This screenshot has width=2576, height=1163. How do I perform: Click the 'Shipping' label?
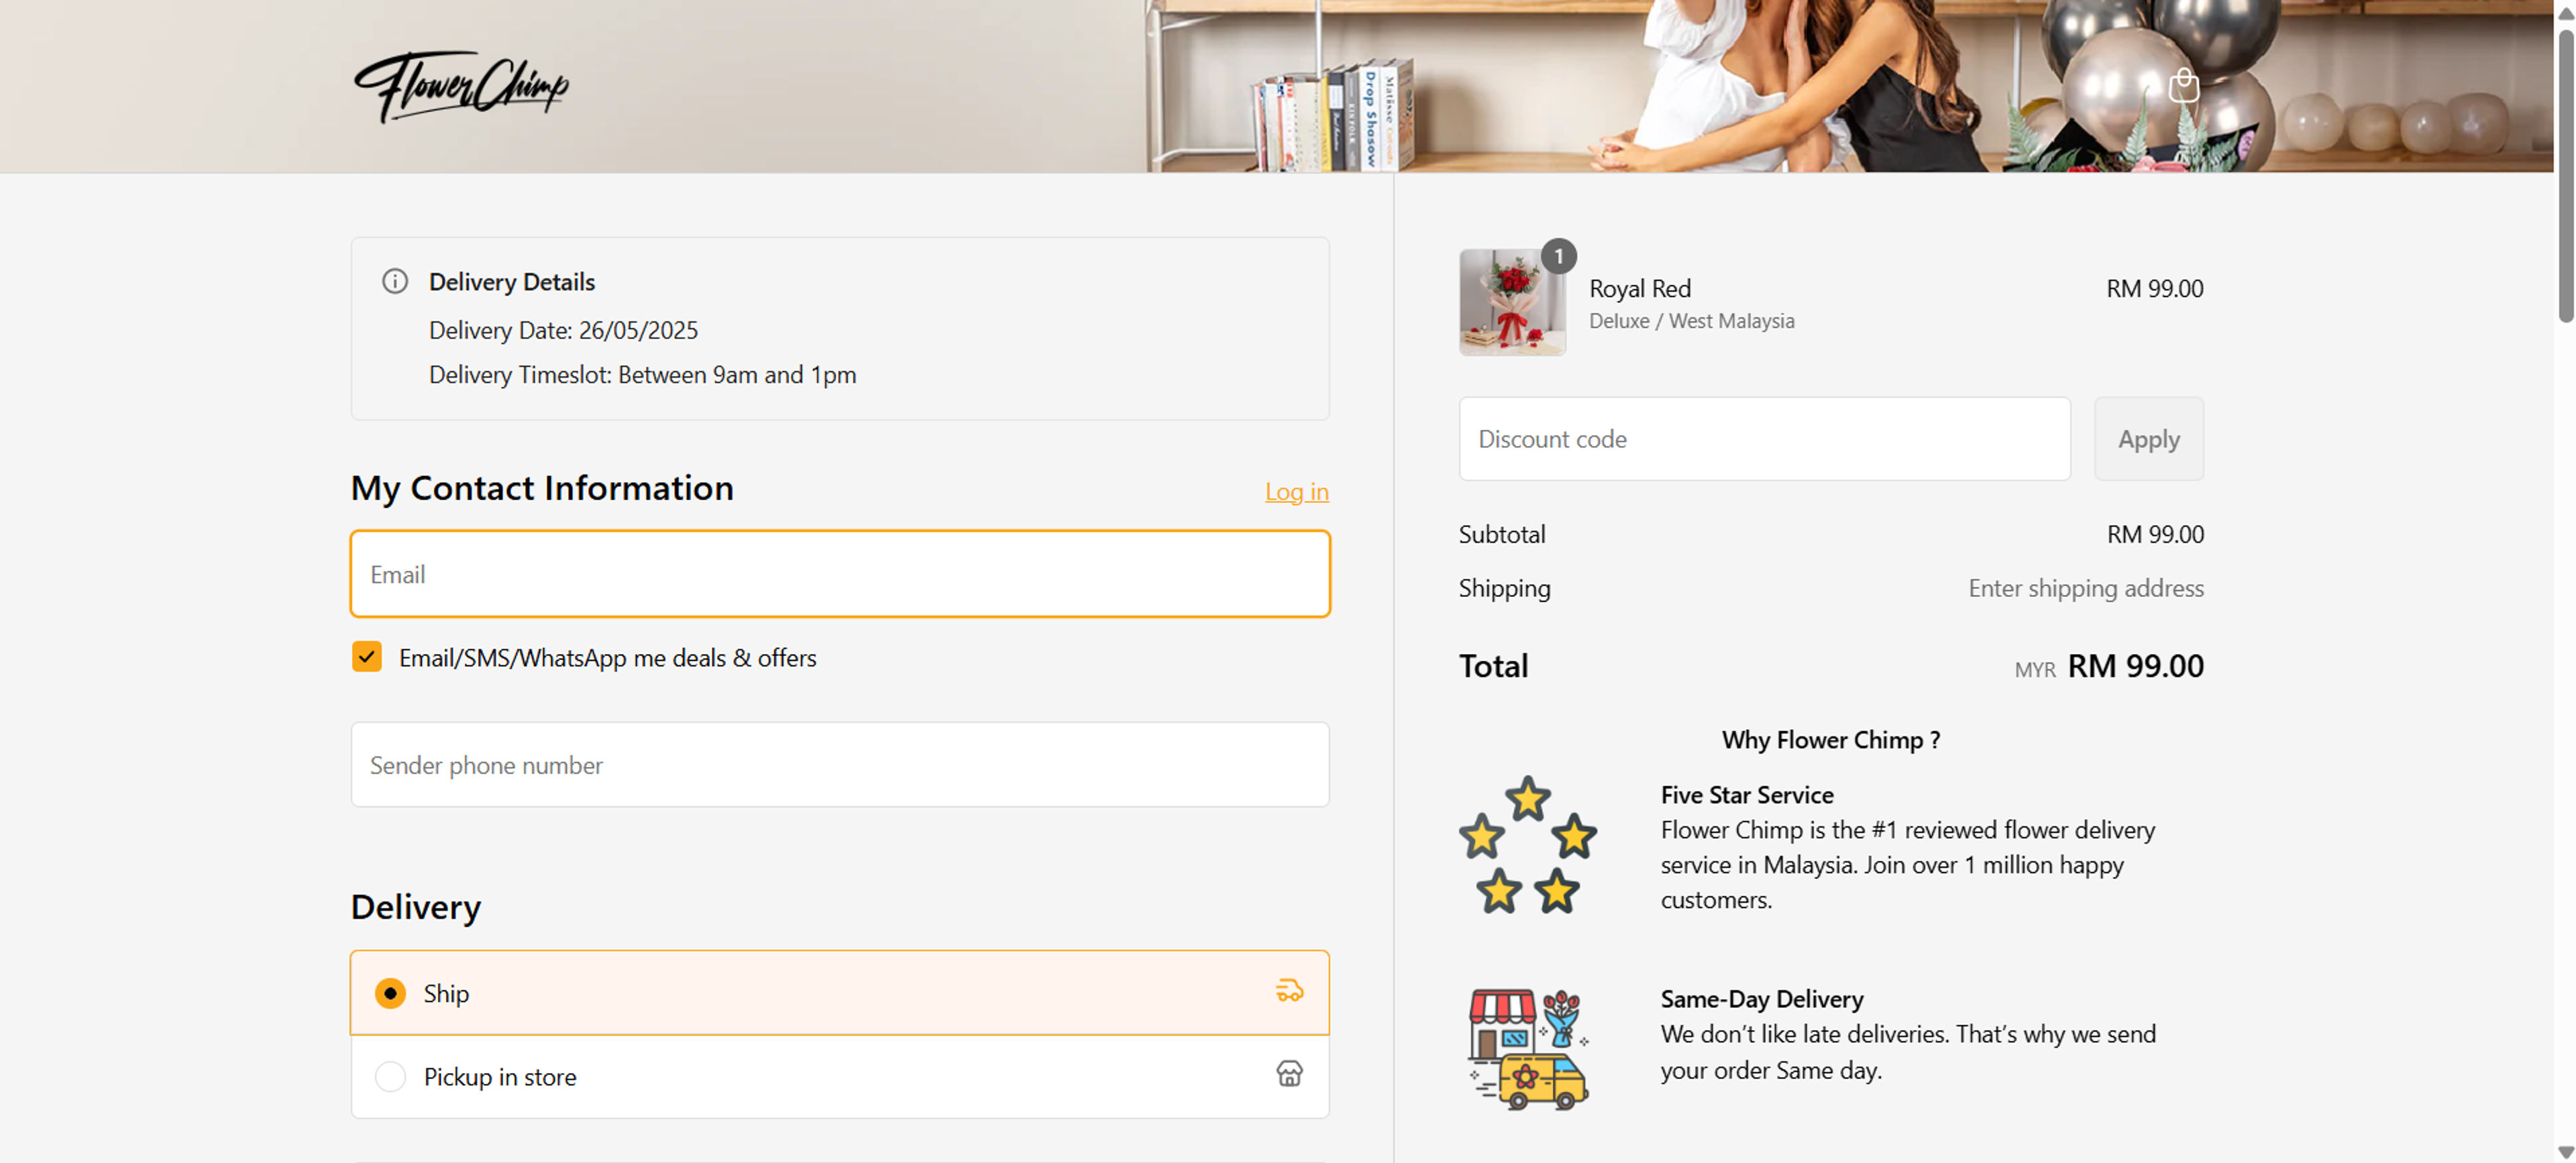coord(1504,588)
